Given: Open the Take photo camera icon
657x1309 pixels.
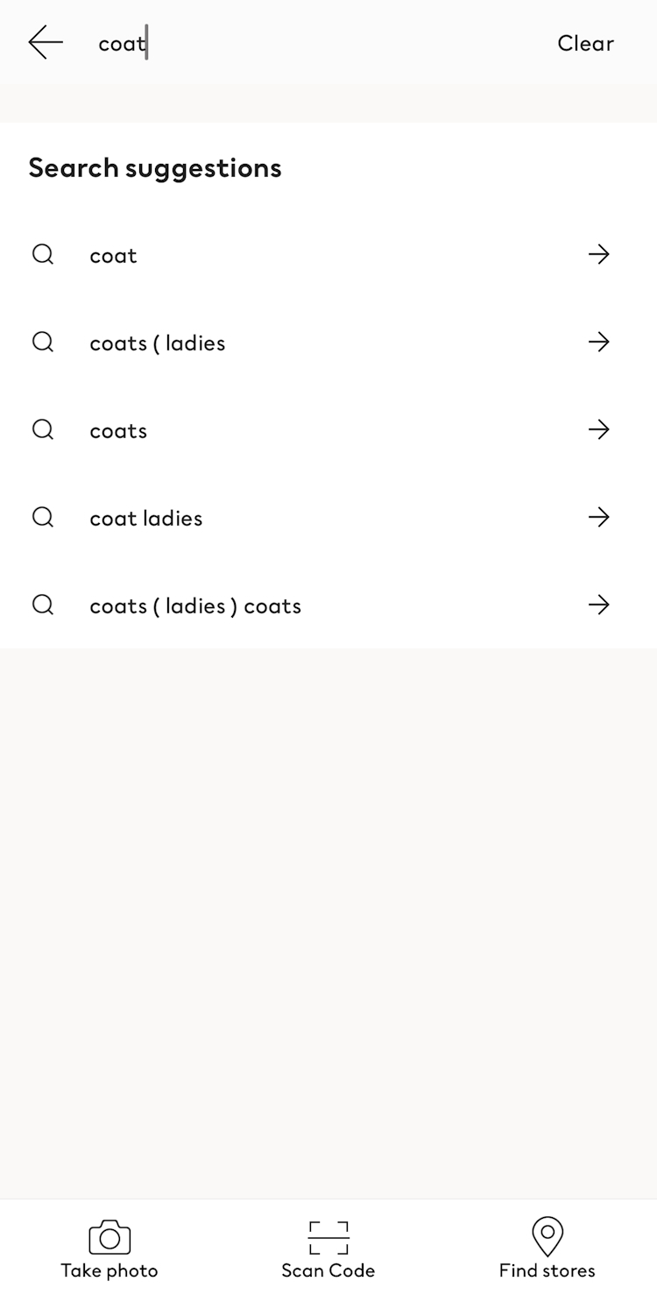Looking at the screenshot, I should tap(109, 1237).
